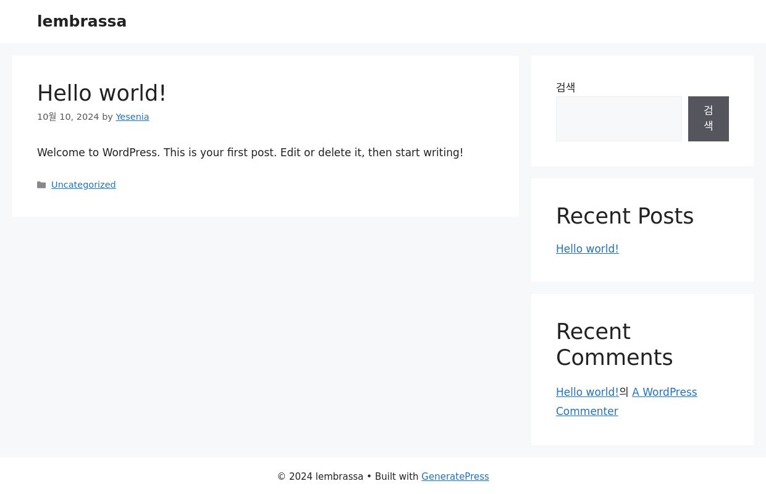Screen dimensions: 766x494
Task: Select the Yesenia author link
Action: (x=132, y=117)
